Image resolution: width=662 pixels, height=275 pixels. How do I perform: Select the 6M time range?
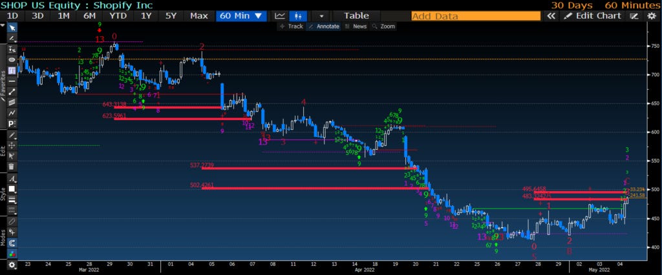pyautogui.click(x=89, y=16)
